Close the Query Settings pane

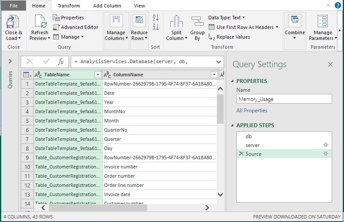point(330,64)
